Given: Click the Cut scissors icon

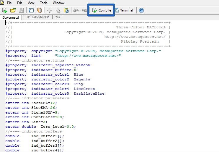Looking at the screenshot, I should pyautogui.click(x=49, y=10).
